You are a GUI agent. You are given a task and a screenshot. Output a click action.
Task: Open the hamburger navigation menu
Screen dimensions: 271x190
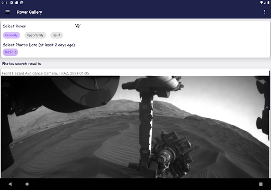click(7, 12)
